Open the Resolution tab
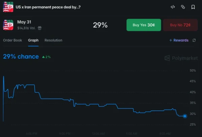 [x=53, y=40]
